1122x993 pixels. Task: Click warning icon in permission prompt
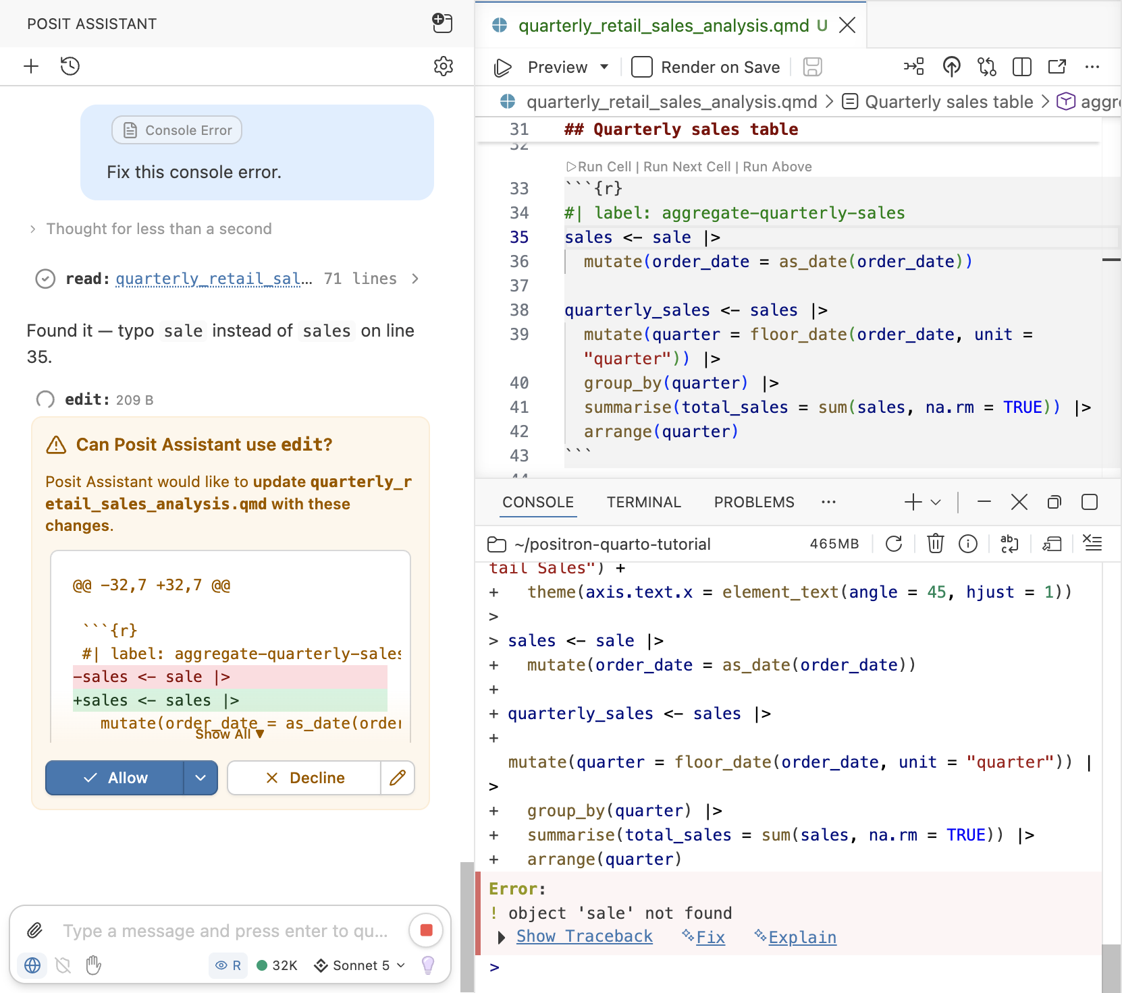(56, 445)
